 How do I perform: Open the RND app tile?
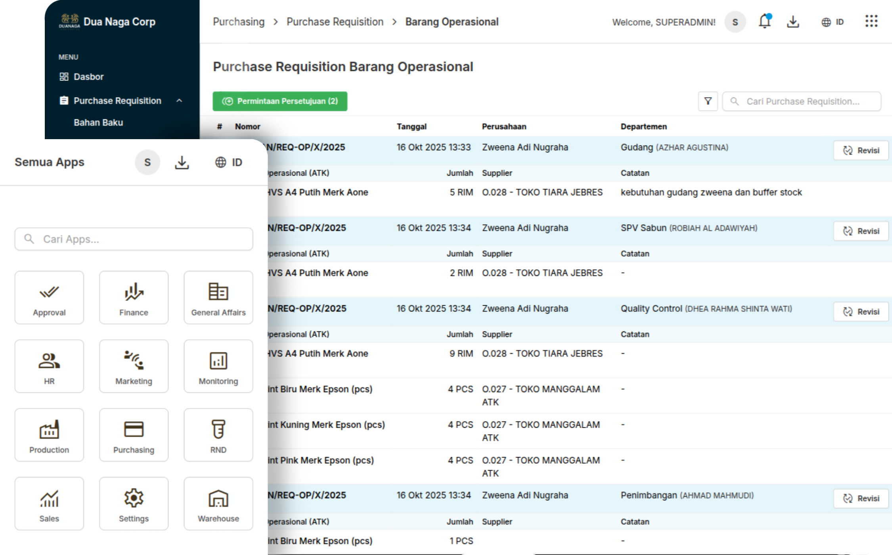218,435
